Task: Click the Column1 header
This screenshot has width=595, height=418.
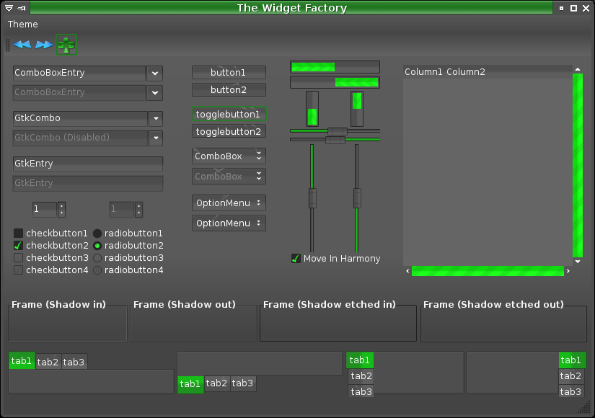Action: [x=423, y=71]
